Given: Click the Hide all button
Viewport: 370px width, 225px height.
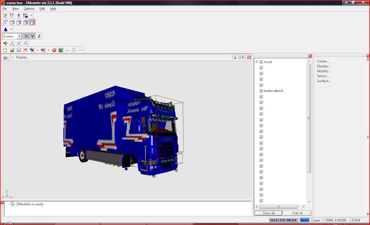Looking at the screenshot, I should point(297,213).
